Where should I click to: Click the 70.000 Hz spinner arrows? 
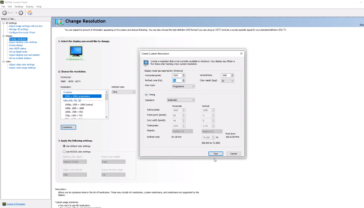213,137
